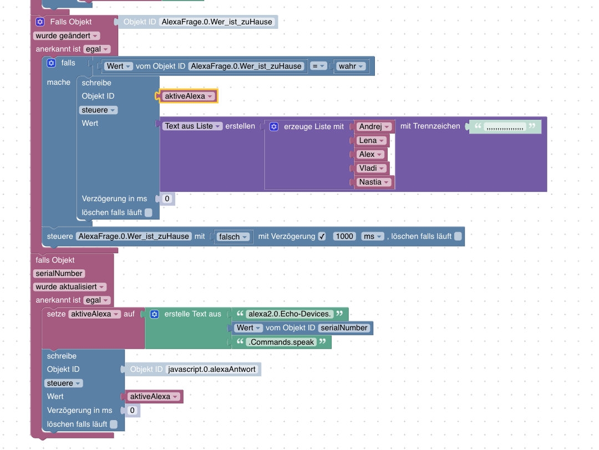This screenshot has width=599, height=450.
Task: Open the 'wurde aktualisiert' dropdown
Action: (70, 287)
